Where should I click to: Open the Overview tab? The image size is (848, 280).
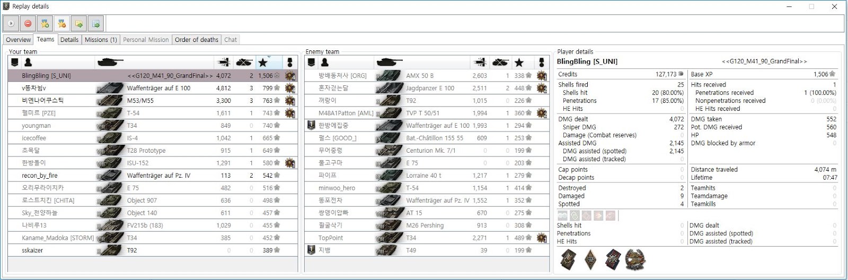click(x=19, y=40)
